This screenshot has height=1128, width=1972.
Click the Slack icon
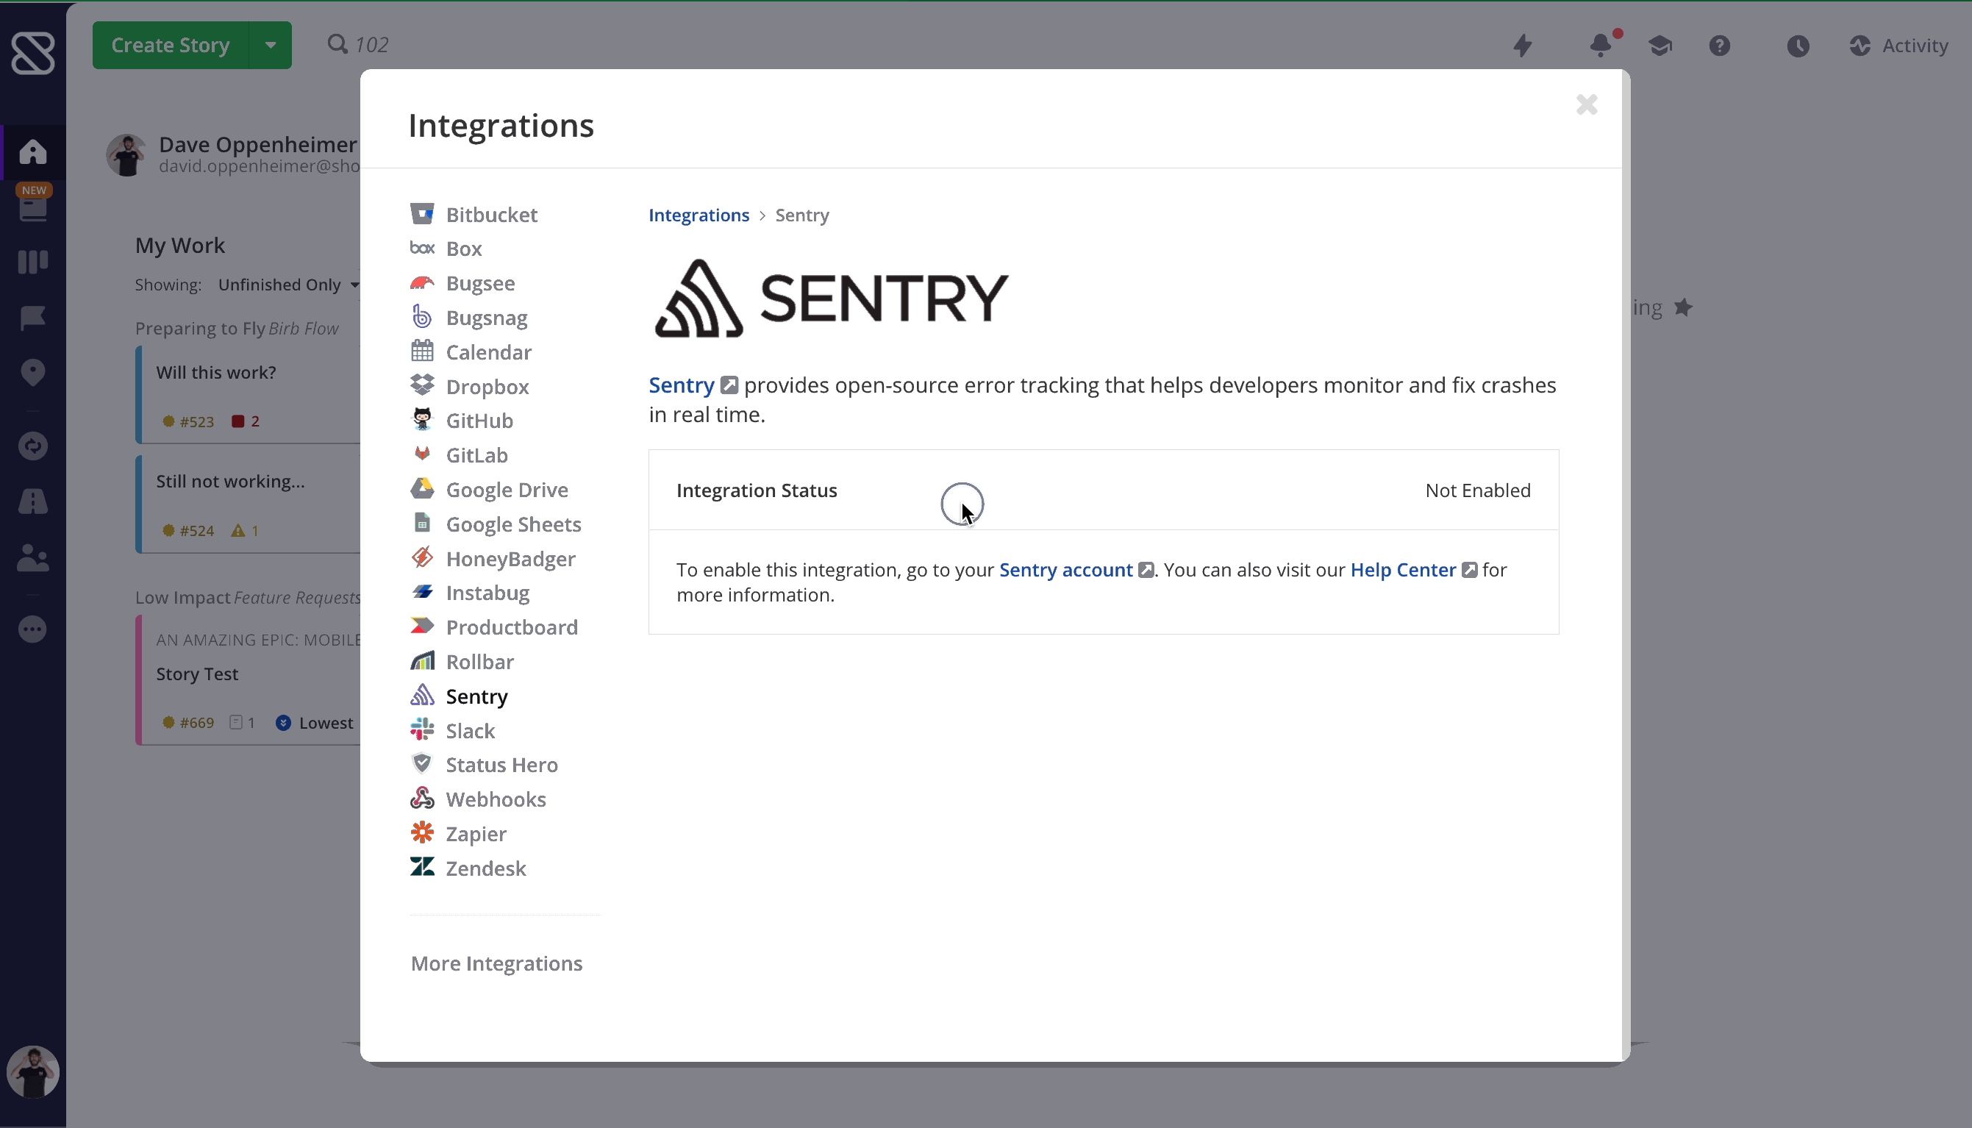click(422, 729)
